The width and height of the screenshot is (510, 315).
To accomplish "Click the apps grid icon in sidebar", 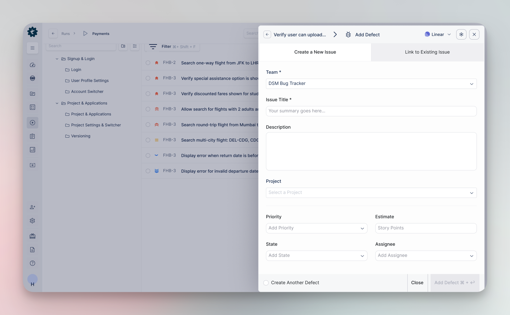I will click(x=32, y=48).
